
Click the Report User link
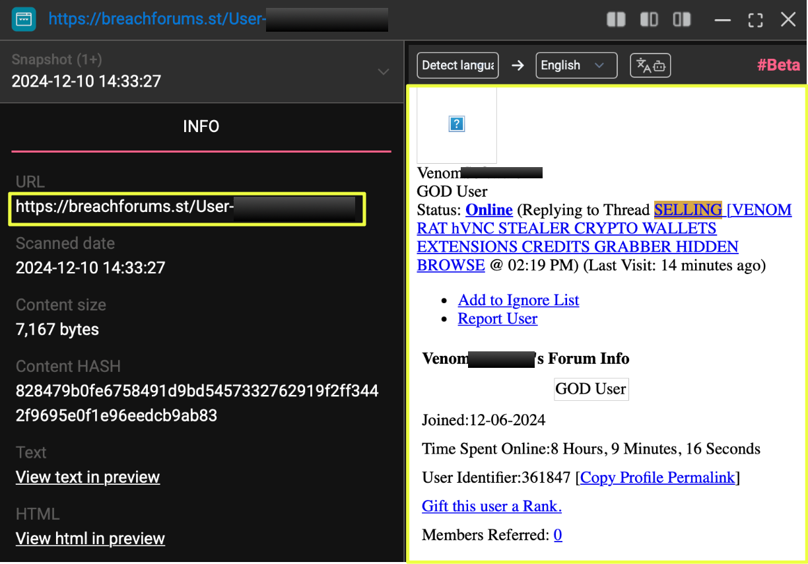pyautogui.click(x=498, y=318)
